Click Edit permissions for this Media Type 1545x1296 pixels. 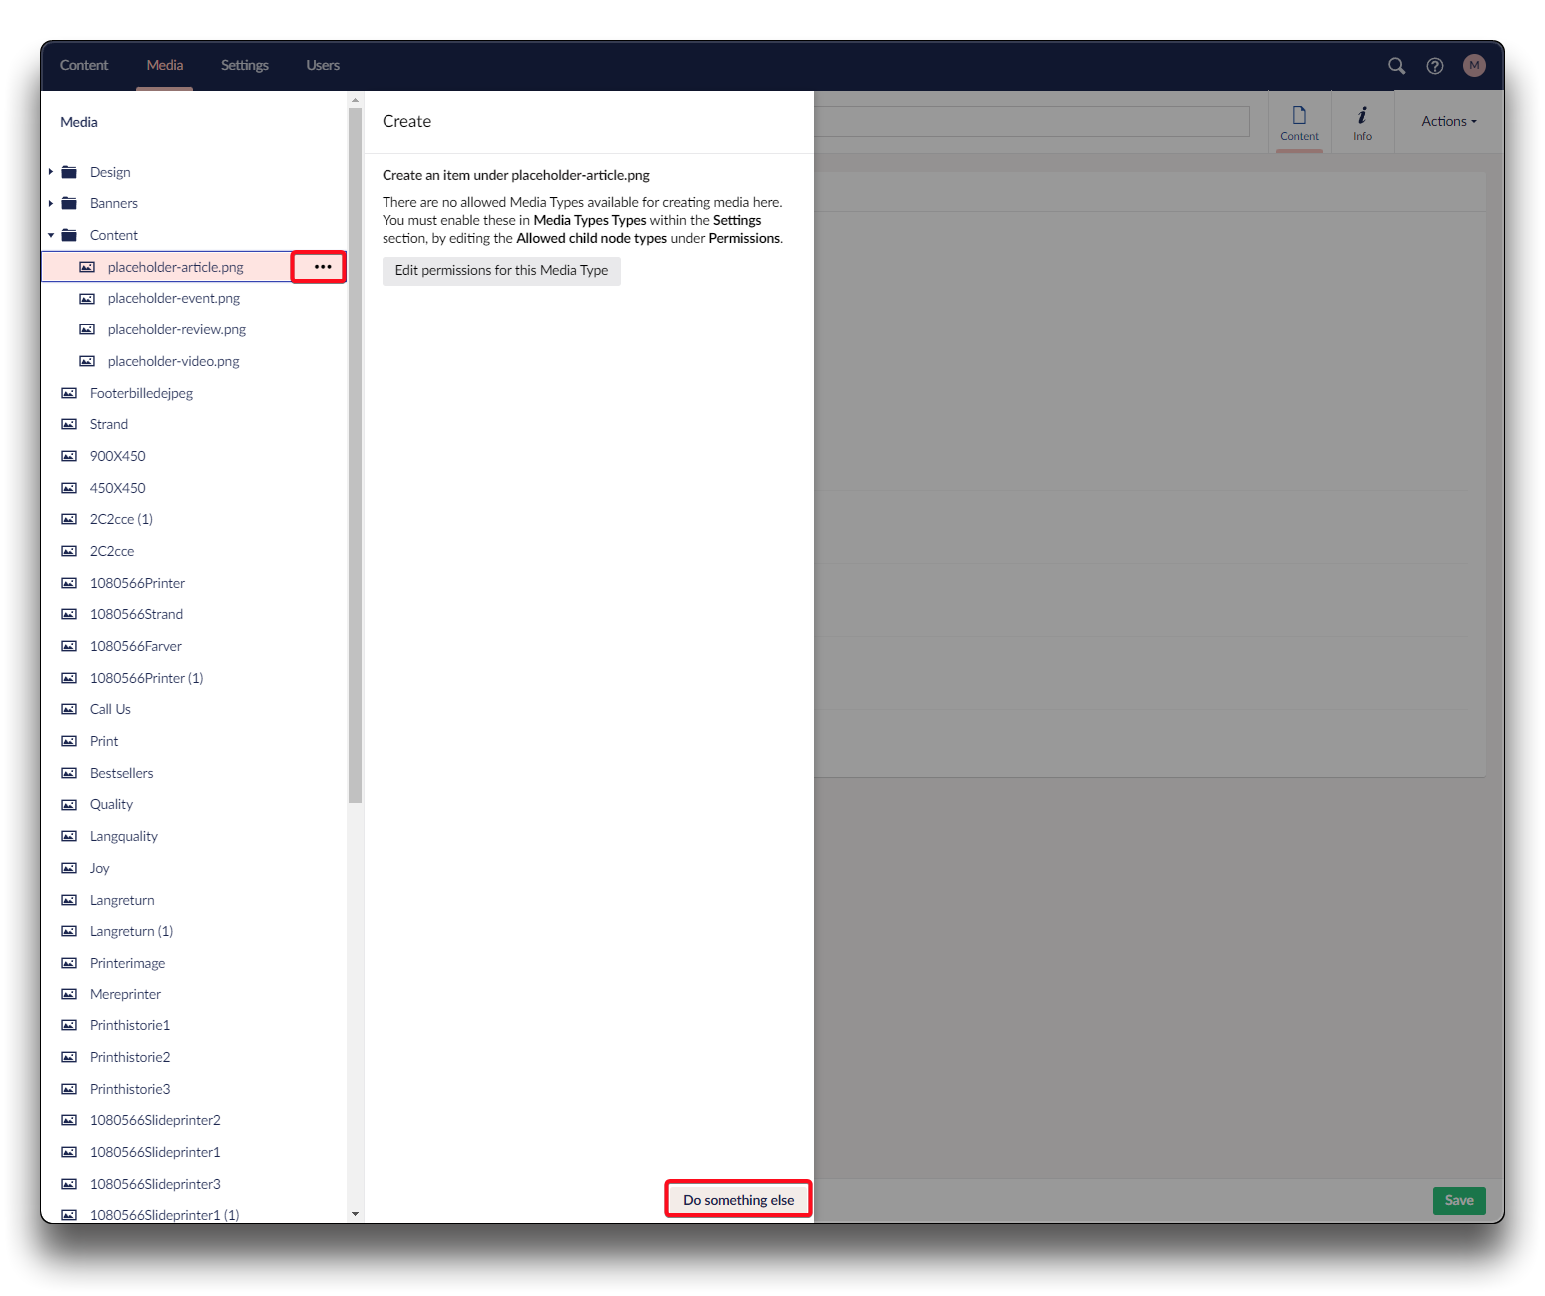point(501,271)
